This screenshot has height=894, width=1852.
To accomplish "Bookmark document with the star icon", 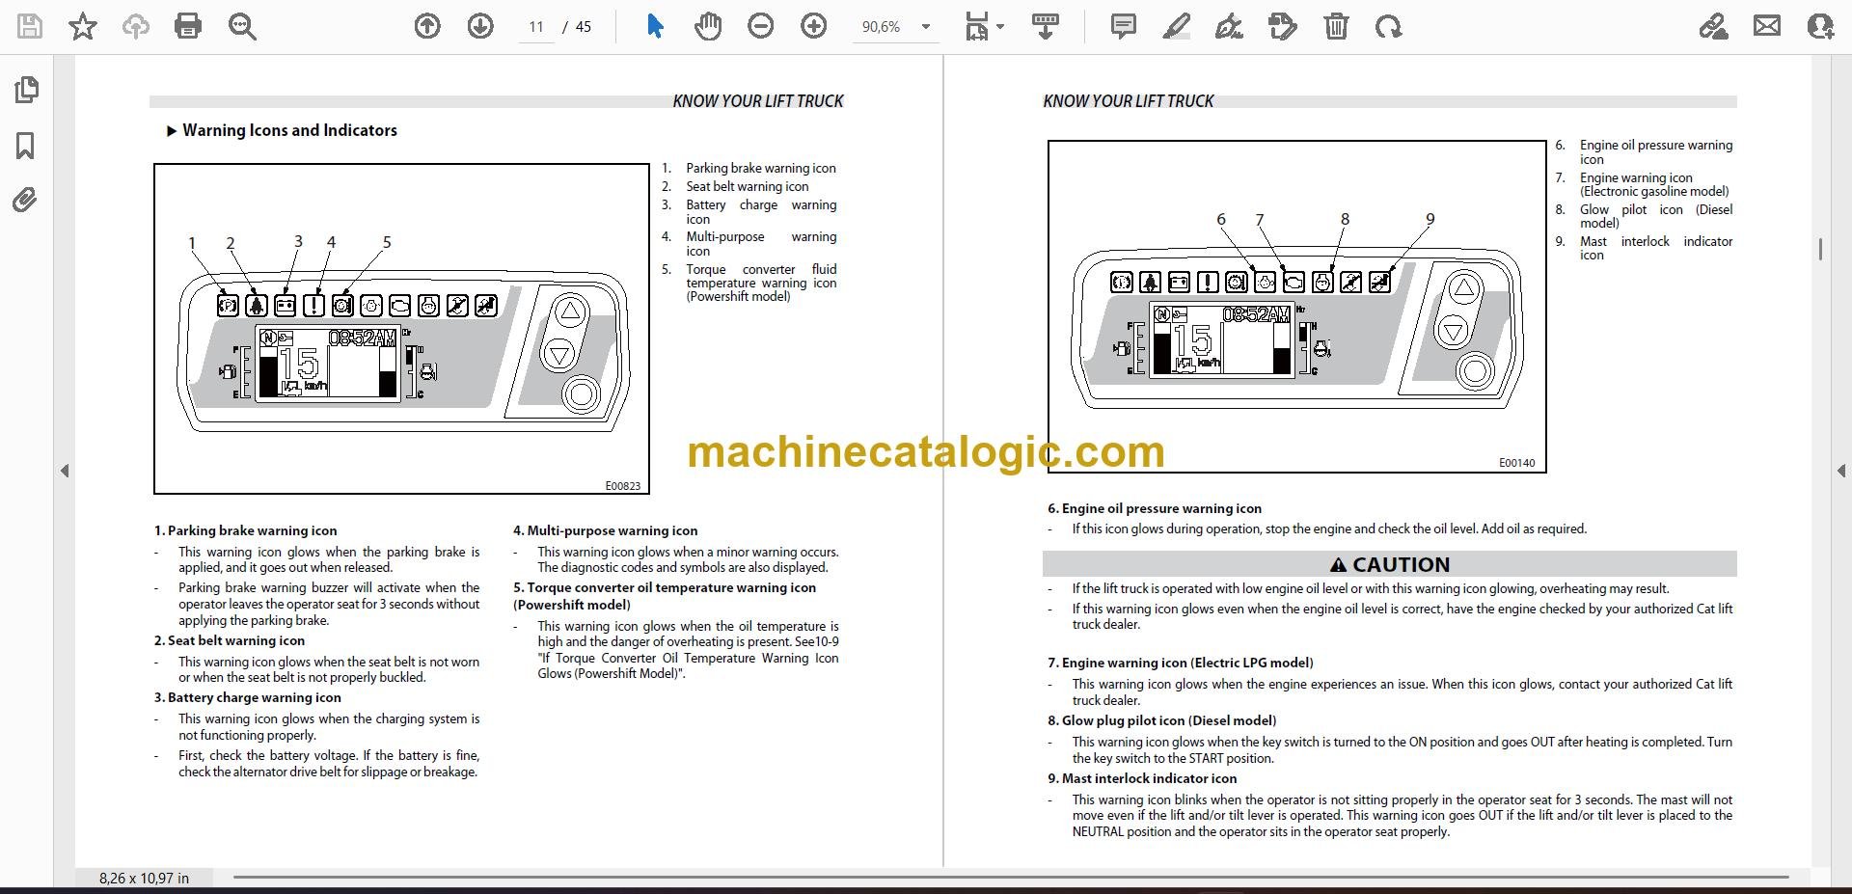I will [x=83, y=26].
